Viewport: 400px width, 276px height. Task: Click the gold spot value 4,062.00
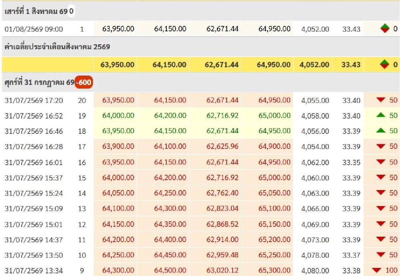click(315, 162)
